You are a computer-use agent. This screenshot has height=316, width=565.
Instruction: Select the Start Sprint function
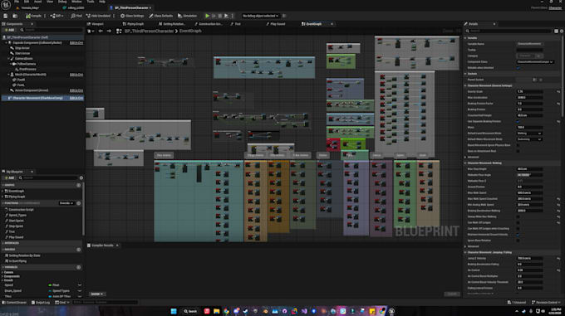[x=17, y=221]
